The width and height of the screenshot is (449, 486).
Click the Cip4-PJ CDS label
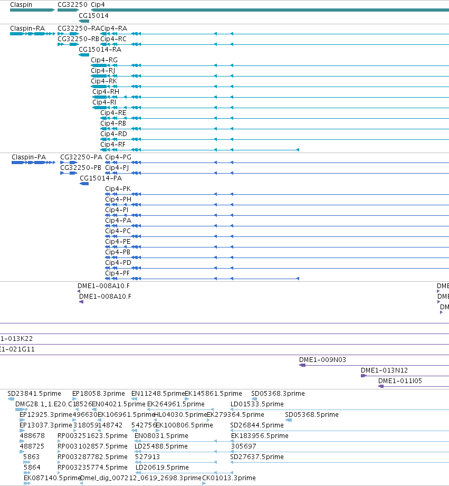coord(117,168)
